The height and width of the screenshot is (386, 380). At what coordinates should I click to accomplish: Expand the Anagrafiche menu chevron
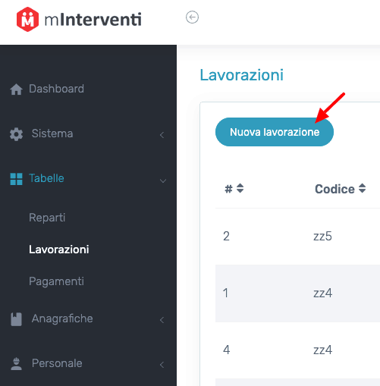pos(162,320)
